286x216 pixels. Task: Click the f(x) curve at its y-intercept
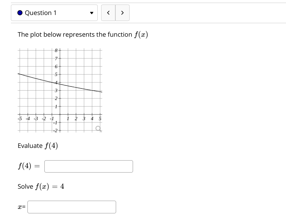pos(60,84)
